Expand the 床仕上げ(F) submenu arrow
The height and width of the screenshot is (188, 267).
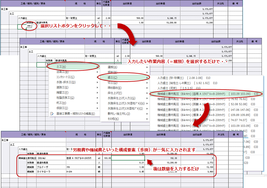coord(147,93)
